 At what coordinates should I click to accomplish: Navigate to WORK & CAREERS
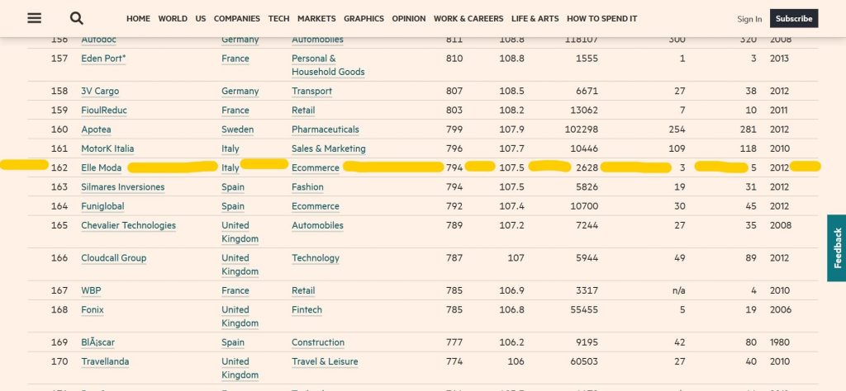click(x=468, y=18)
